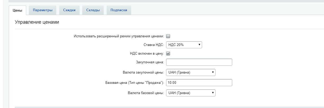Click the active Цены tab
The height and width of the screenshot is (108, 324).
(17, 11)
